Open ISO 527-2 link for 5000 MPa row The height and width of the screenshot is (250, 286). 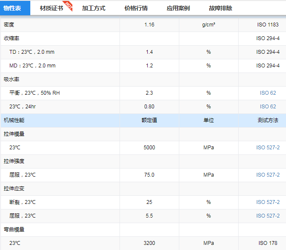click(x=268, y=148)
